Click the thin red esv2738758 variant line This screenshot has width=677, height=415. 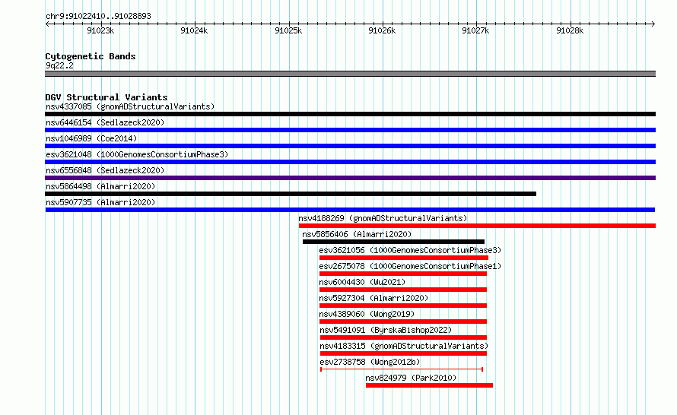coord(402,369)
